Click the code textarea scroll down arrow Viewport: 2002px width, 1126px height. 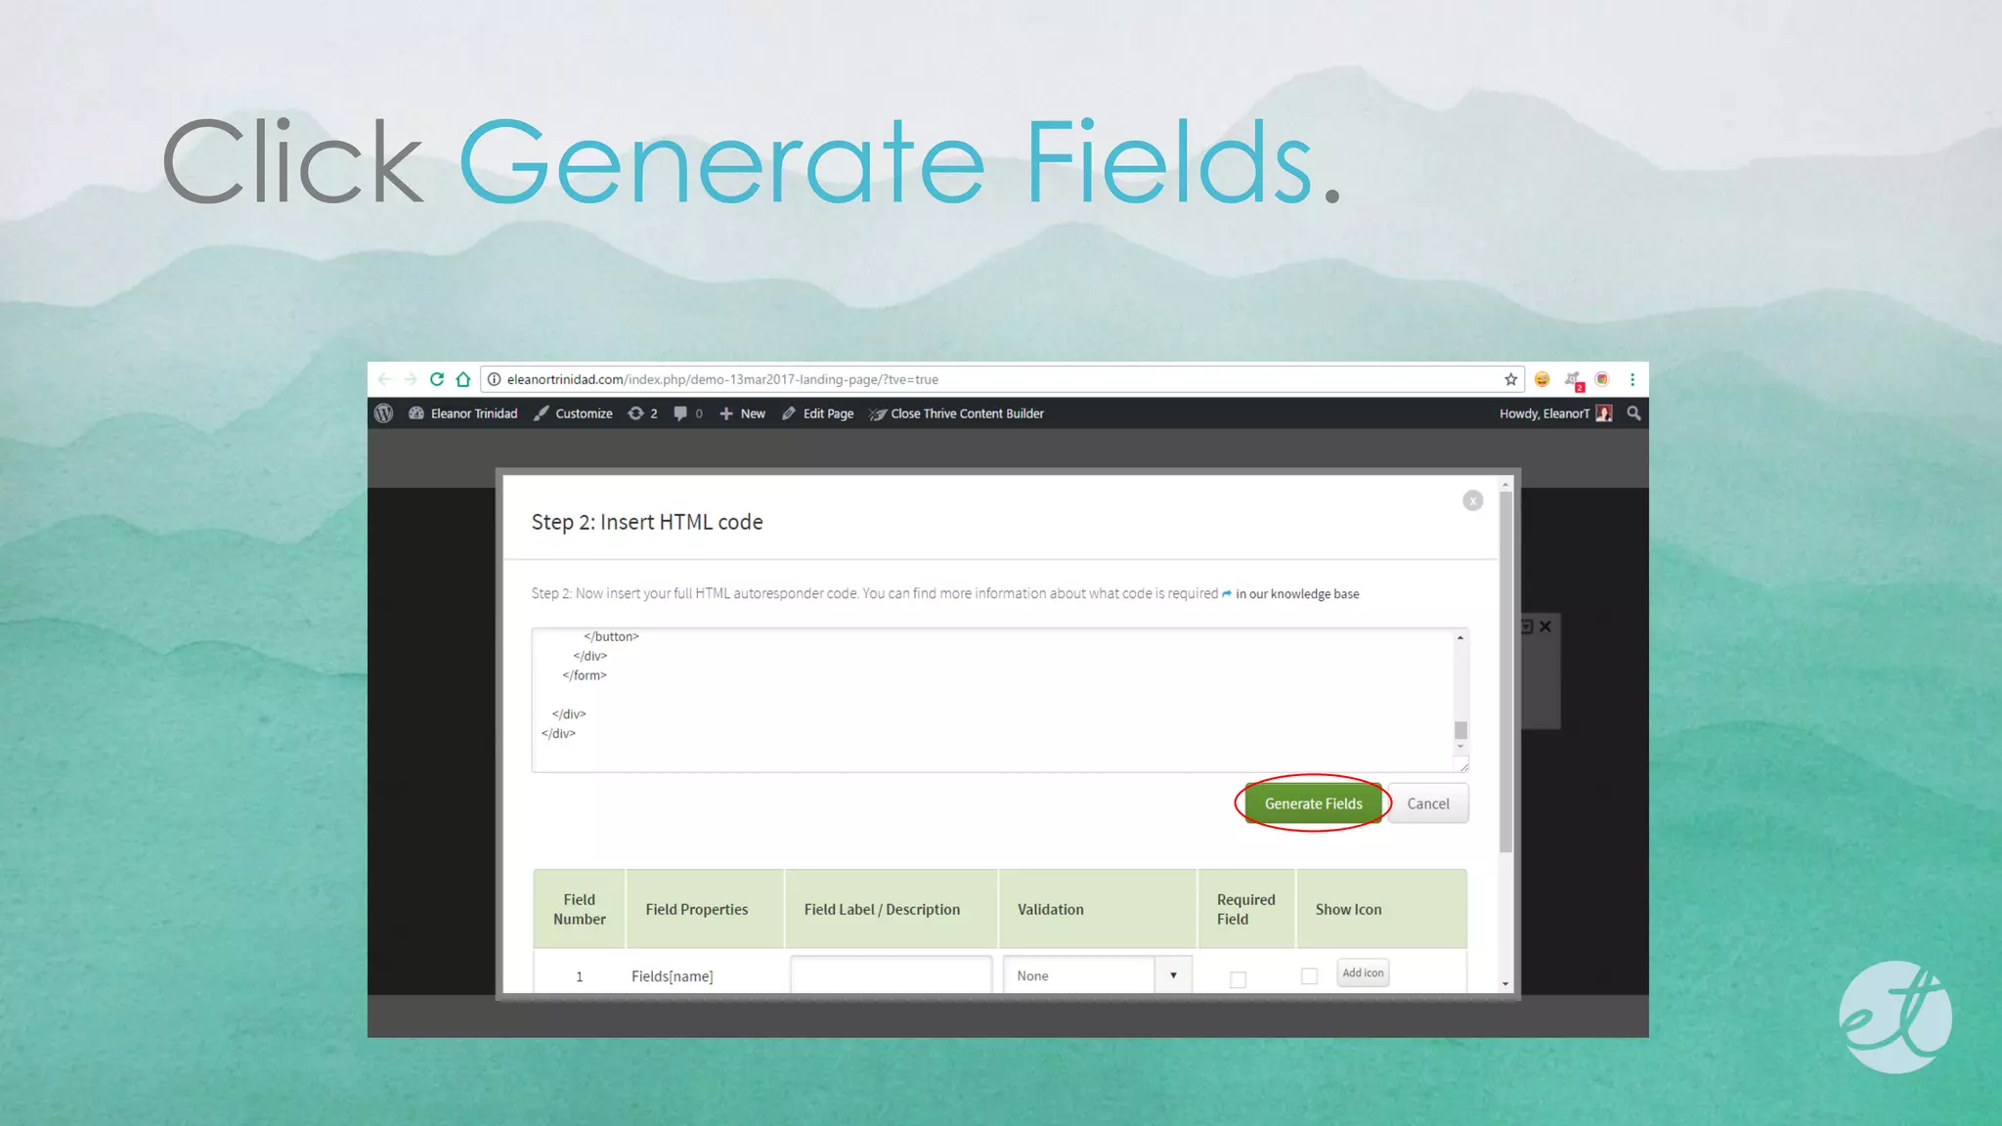[x=1460, y=748]
